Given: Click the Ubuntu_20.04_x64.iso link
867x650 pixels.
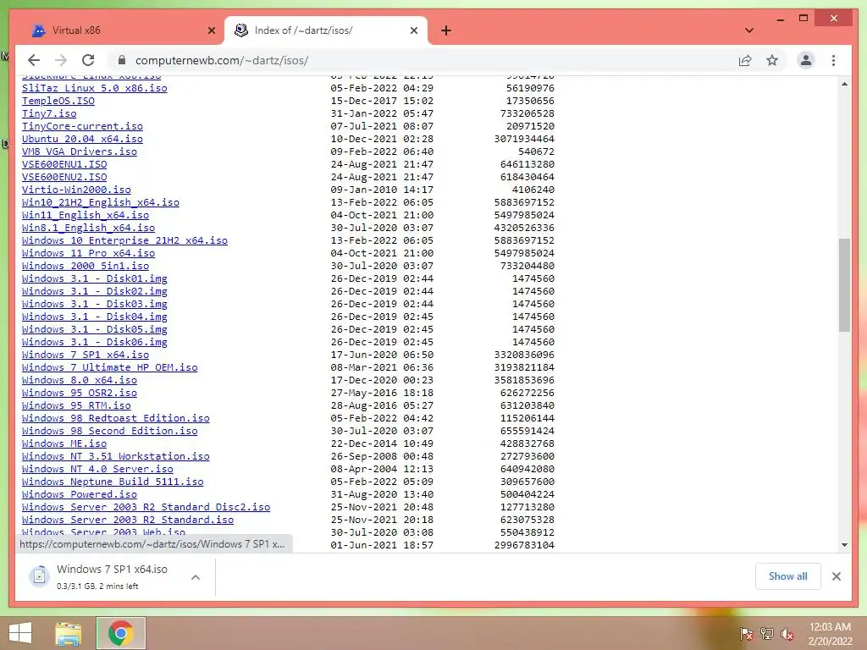Looking at the screenshot, I should (82, 139).
